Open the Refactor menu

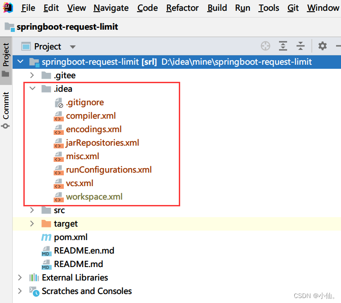coord(182,8)
